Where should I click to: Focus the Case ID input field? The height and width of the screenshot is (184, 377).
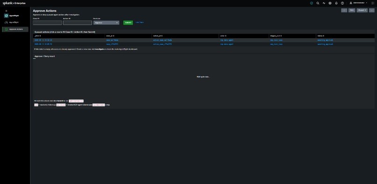pyautogui.click(x=47, y=23)
